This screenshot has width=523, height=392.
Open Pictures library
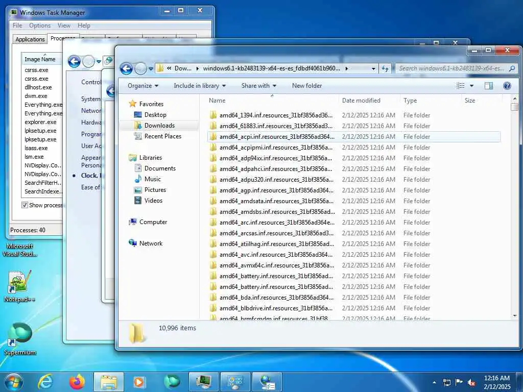click(155, 190)
